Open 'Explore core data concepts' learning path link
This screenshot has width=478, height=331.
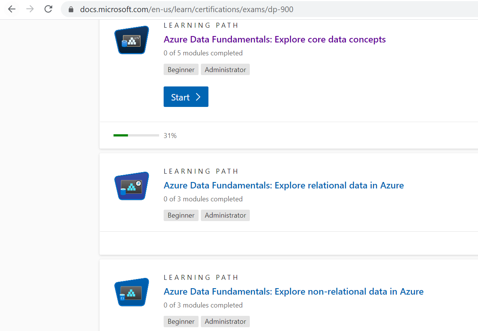pos(274,39)
